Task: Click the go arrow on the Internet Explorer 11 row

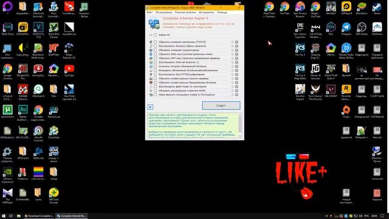Action: pyautogui.click(x=236, y=62)
